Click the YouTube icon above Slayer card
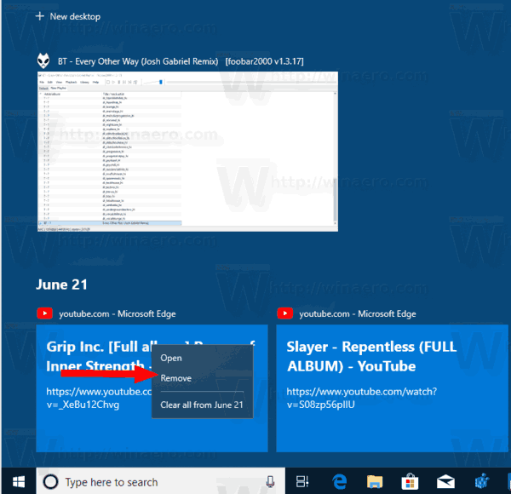The height and width of the screenshot is (494, 511). coord(284,313)
